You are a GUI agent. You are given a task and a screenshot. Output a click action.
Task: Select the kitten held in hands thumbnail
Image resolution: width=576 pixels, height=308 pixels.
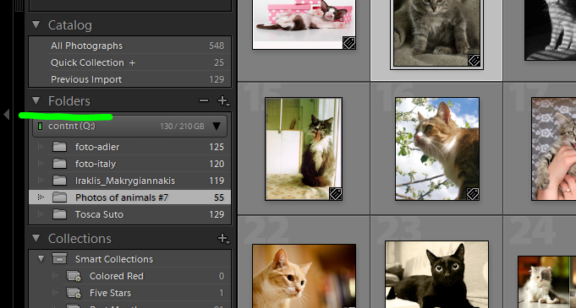[554, 149]
